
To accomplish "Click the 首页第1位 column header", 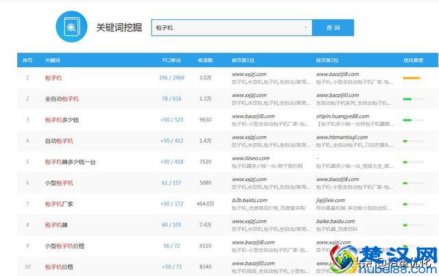I will click(243, 60).
